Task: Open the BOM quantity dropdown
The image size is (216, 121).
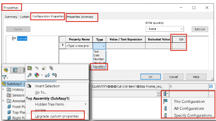Action: point(165,29)
